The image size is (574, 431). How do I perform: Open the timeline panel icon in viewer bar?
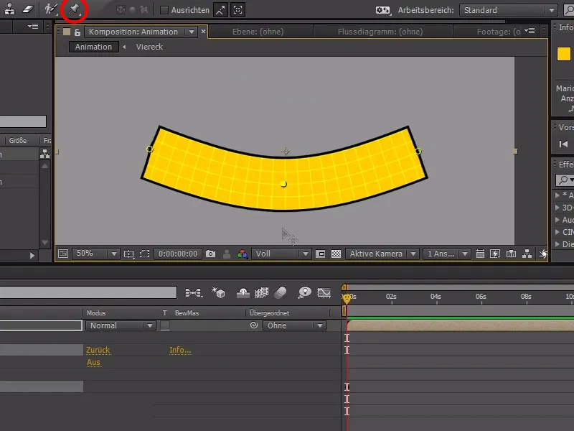pyautogui.click(x=511, y=254)
